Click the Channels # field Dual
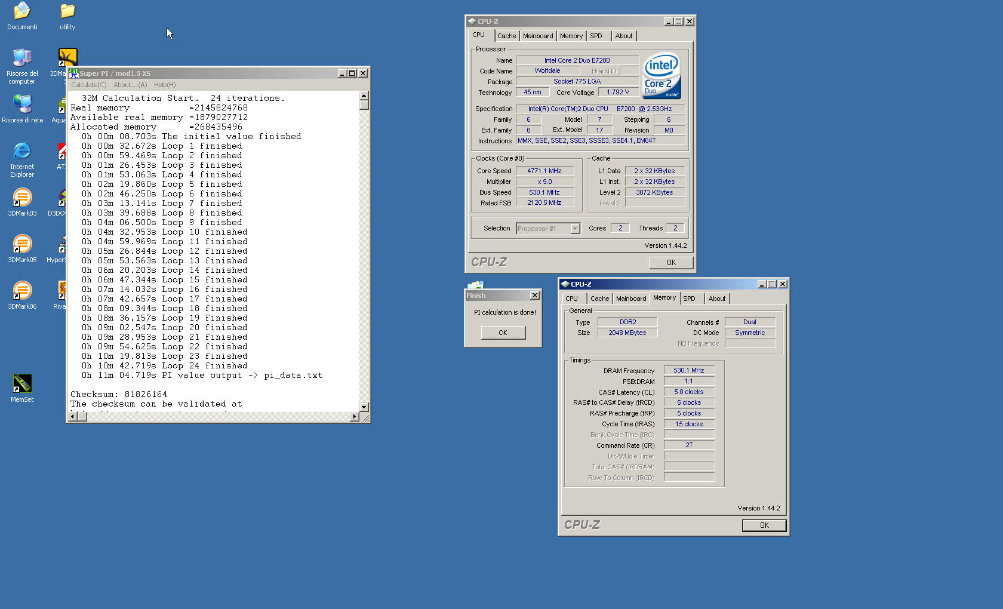This screenshot has height=609, width=1003. coord(750,322)
